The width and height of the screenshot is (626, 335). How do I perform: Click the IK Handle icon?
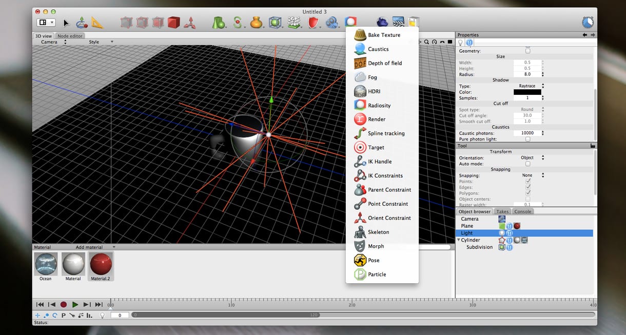[x=360, y=162]
